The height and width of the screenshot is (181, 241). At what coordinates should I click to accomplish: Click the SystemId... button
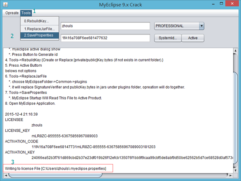[x=167, y=38]
